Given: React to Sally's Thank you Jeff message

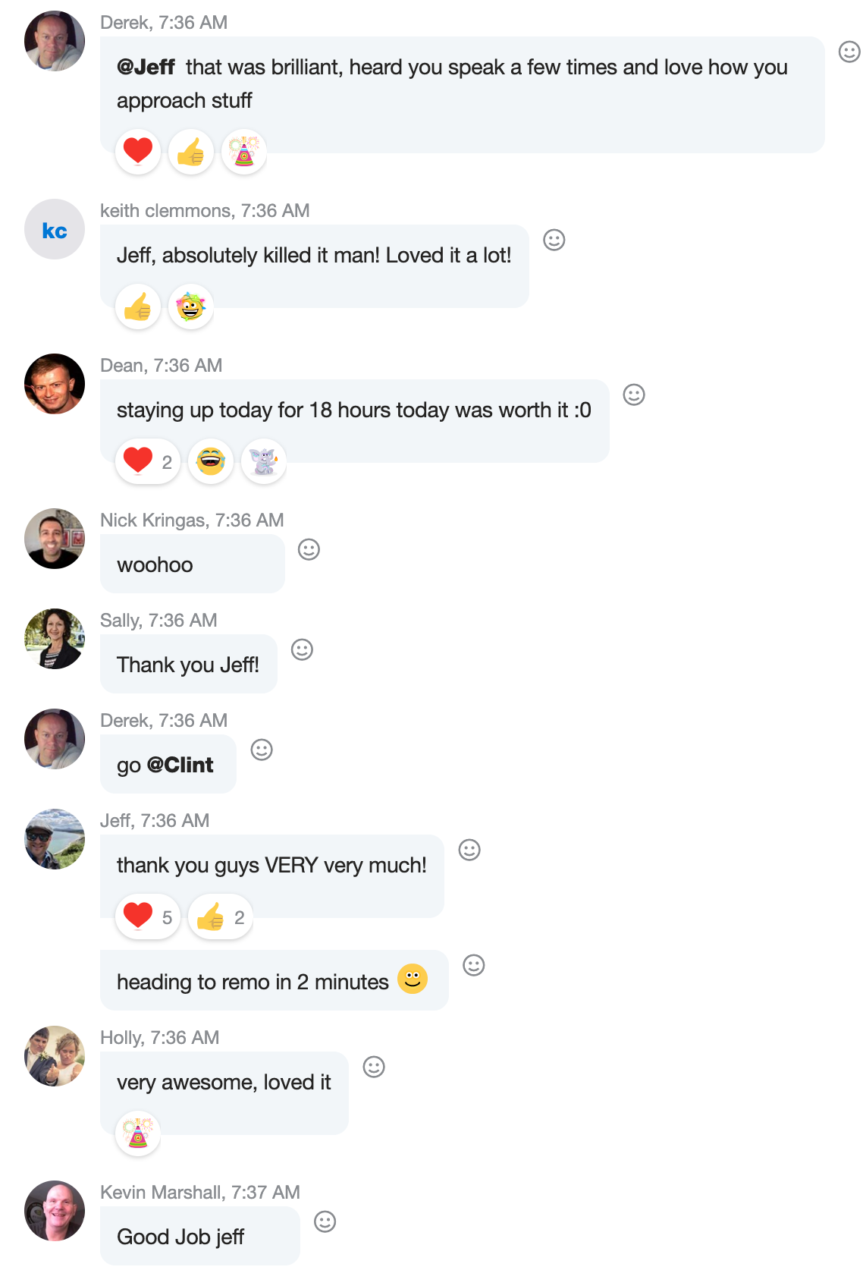Looking at the screenshot, I should click(x=302, y=649).
